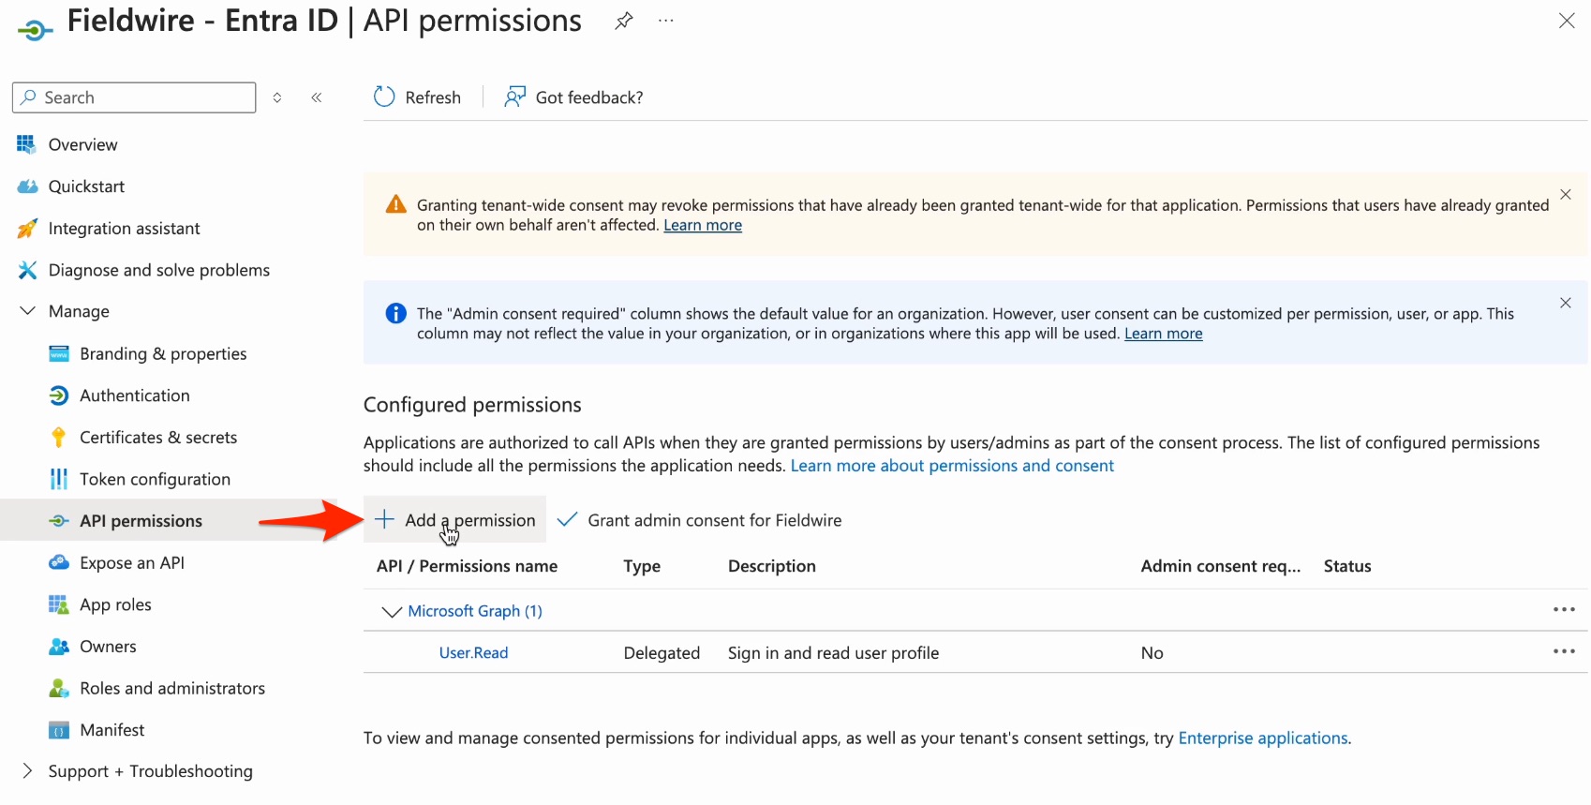Open Authentication settings

(135, 395)
